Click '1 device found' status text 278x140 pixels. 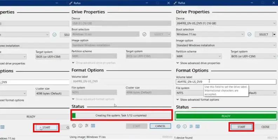pyautogui.click(x=183, y=138)
